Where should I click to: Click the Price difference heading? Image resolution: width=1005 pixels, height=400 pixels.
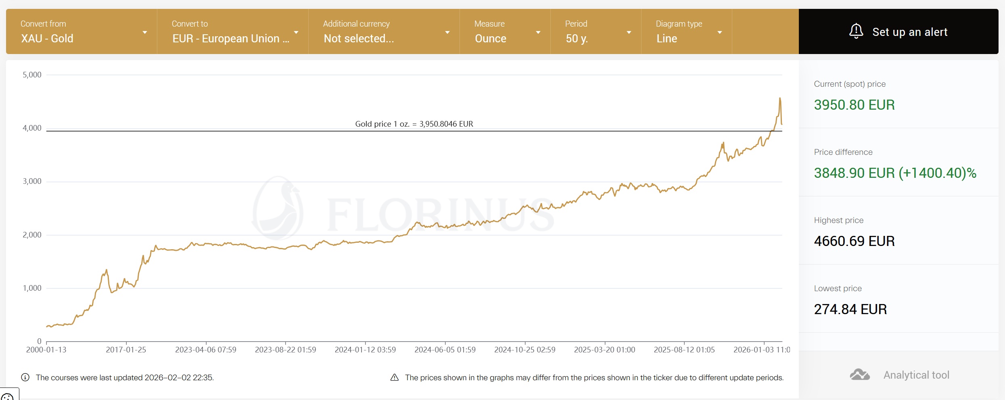(843, 152)
